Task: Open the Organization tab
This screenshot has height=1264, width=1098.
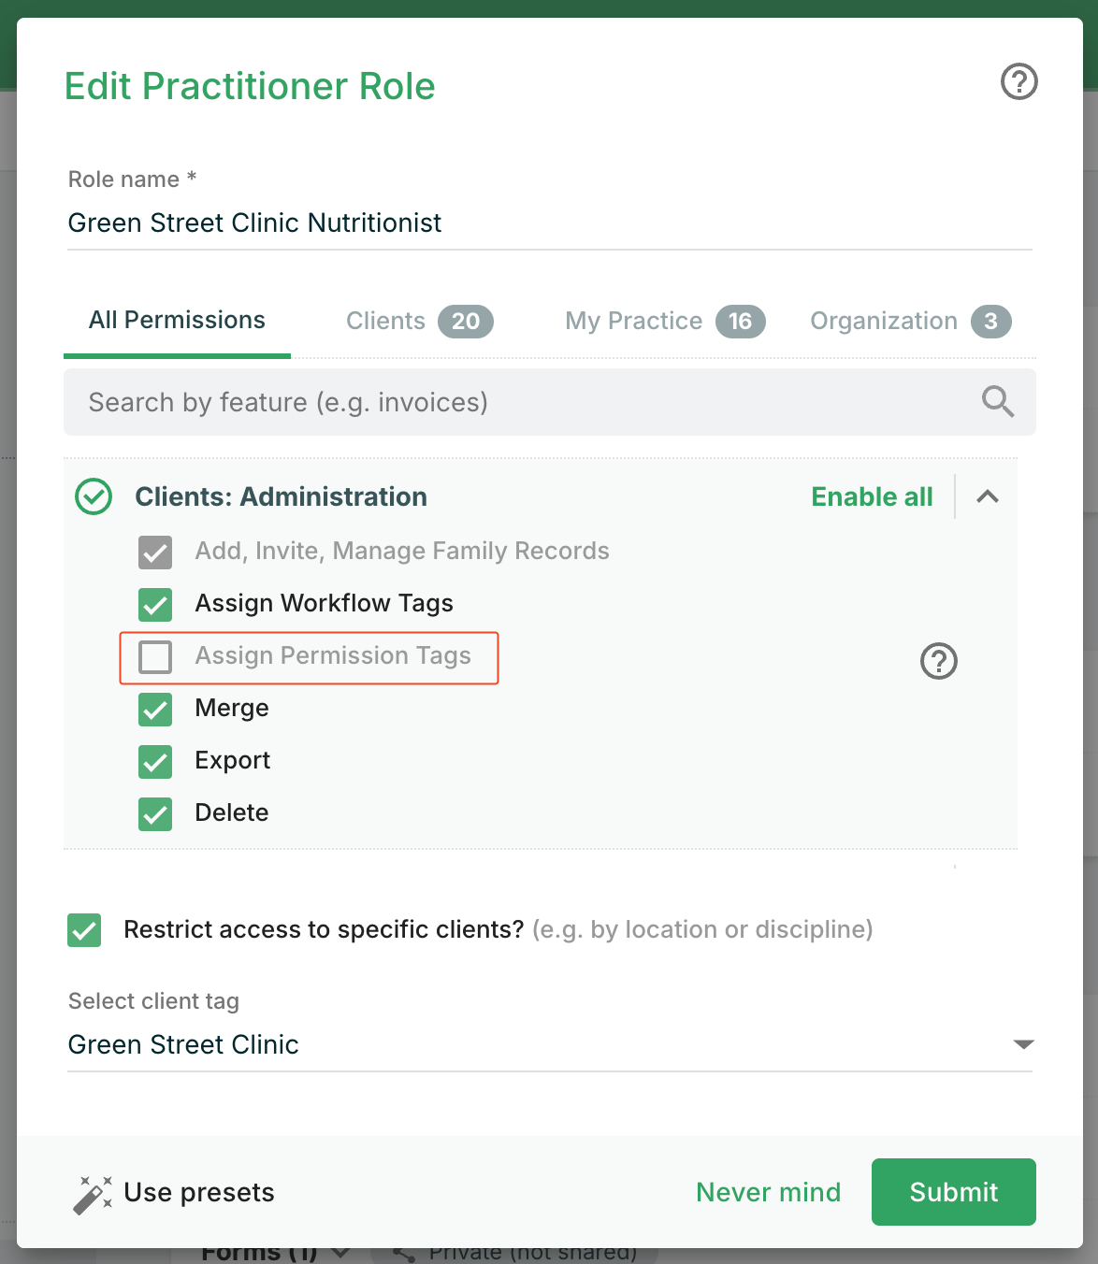Action: [911, 321]
